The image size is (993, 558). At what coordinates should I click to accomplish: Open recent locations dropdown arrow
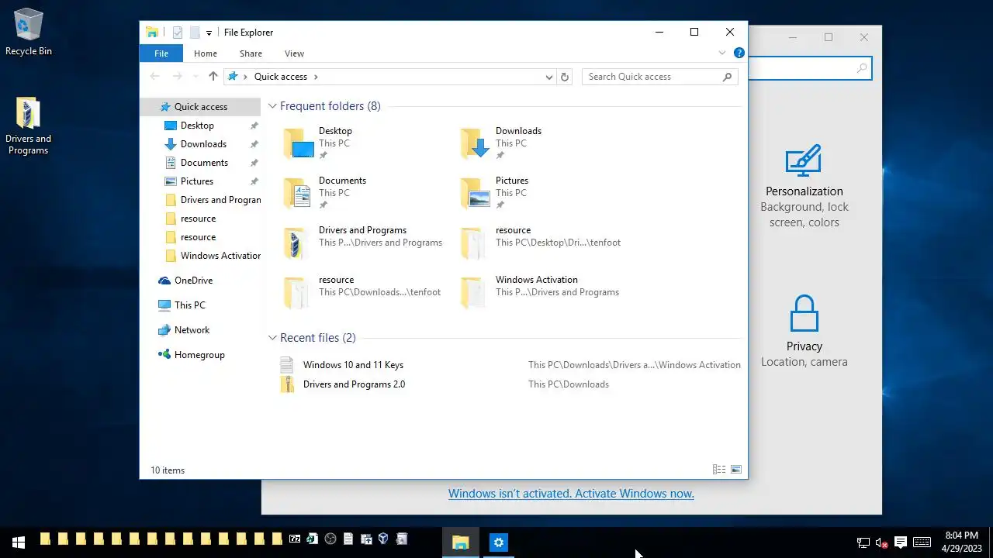(195, 77)
